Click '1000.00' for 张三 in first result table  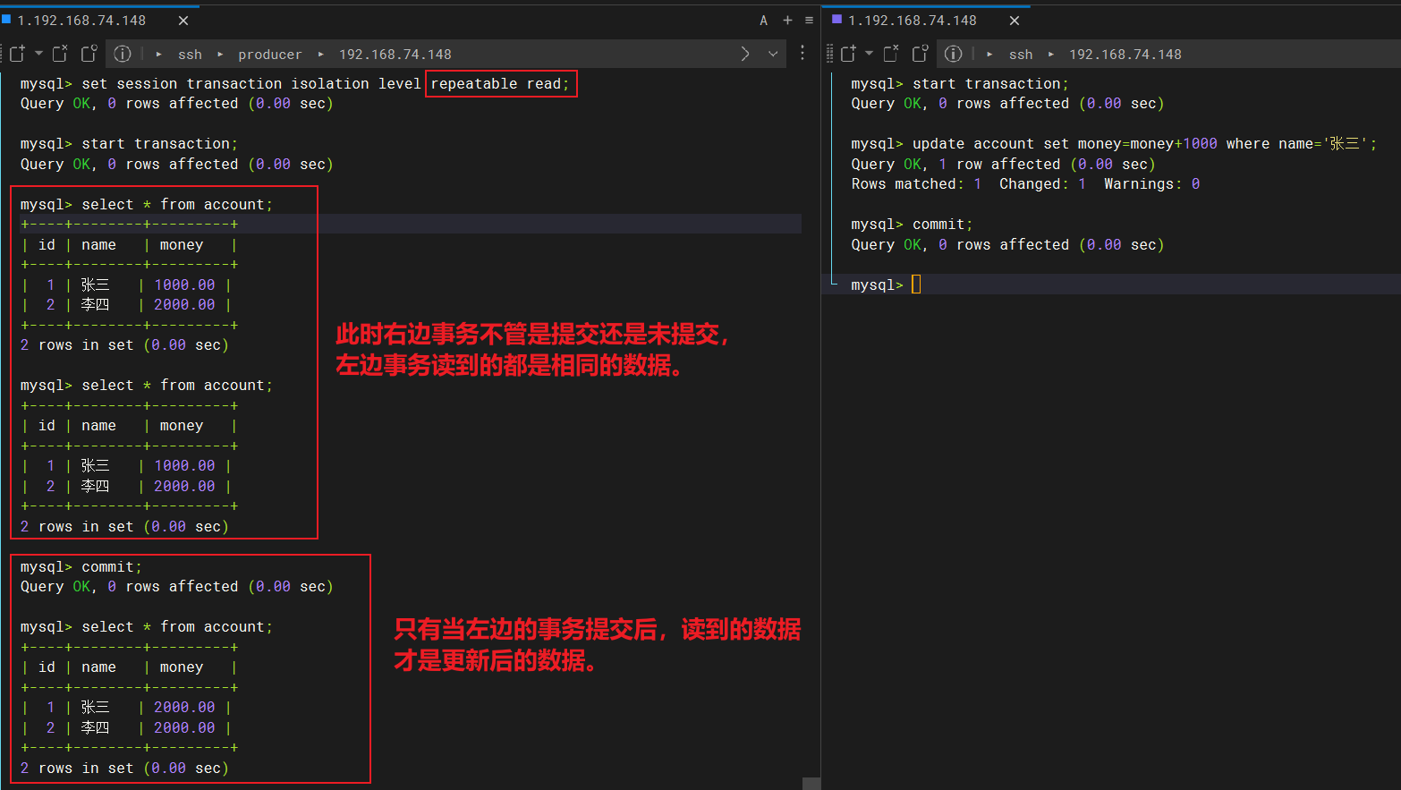[x=184, y=285]
